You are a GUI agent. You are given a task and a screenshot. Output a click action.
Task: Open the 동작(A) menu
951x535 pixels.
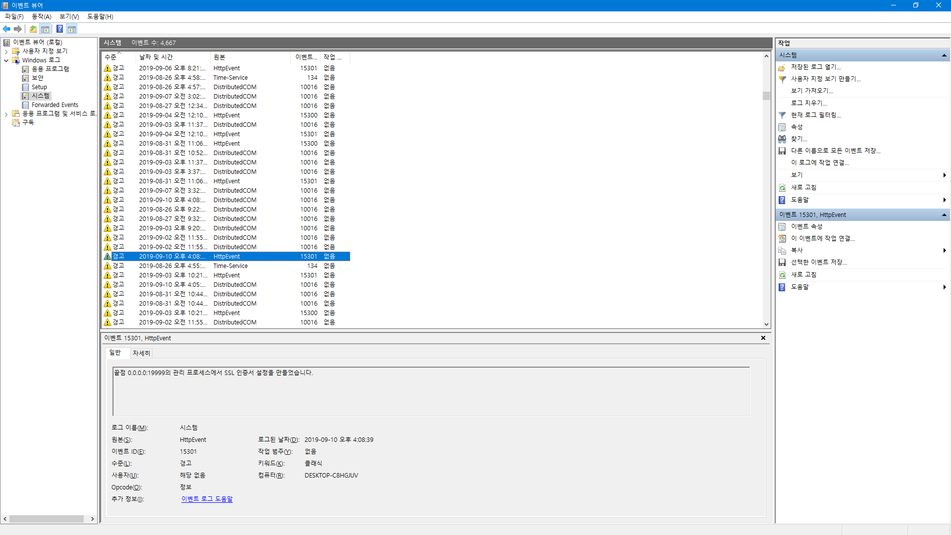[x=42, y=16]
